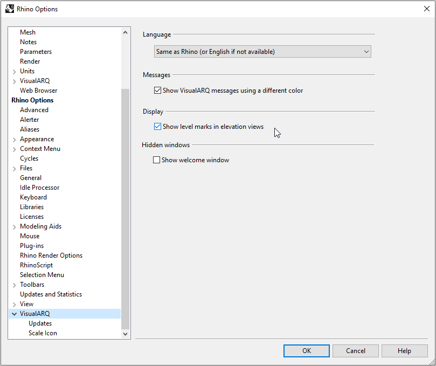Image resolution: width=436 pixels, height=366 pixels.
Task: Enable Show welcome window checkbox
Action: click(x=157, y=160)
